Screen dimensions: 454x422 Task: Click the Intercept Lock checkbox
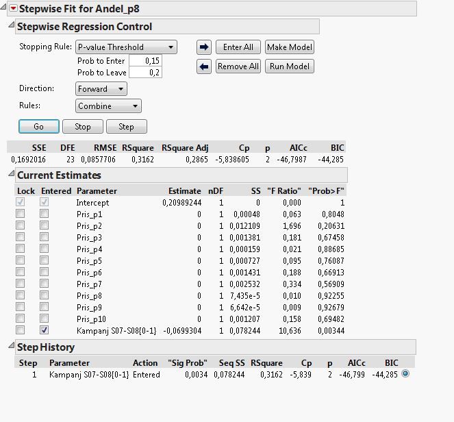(x=21, y=202)
